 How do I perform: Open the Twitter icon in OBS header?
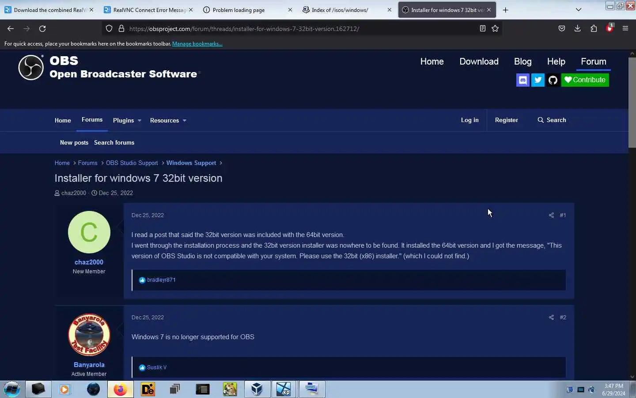[538, 80]
